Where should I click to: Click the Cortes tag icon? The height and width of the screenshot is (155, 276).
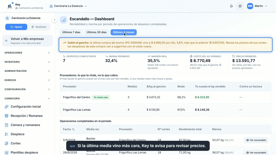click(7, 143)
